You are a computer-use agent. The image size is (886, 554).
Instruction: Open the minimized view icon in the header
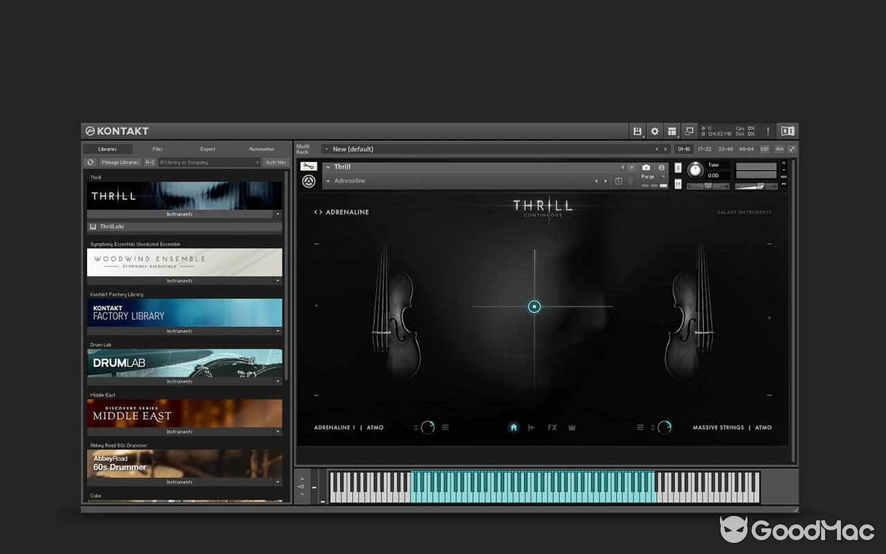(689, 130)
